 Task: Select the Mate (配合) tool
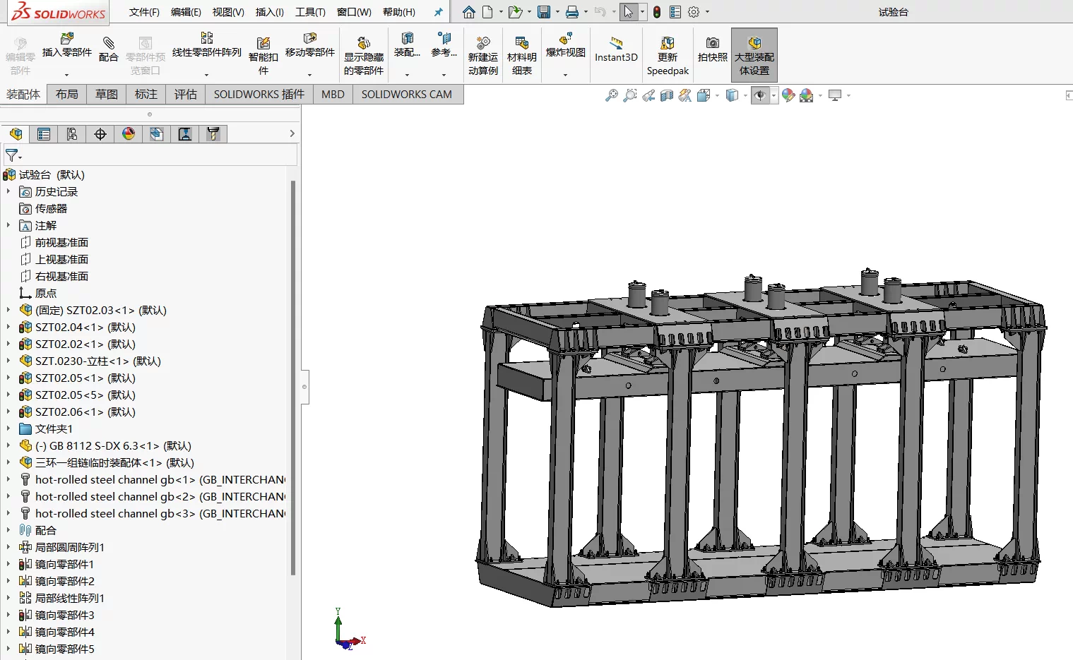tap(108, 49)
